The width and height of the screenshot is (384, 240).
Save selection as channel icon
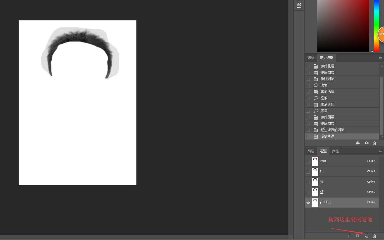358,236
